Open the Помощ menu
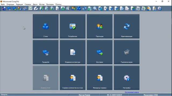Viewport: 172px width, 96px height. (x=58, y=4)
